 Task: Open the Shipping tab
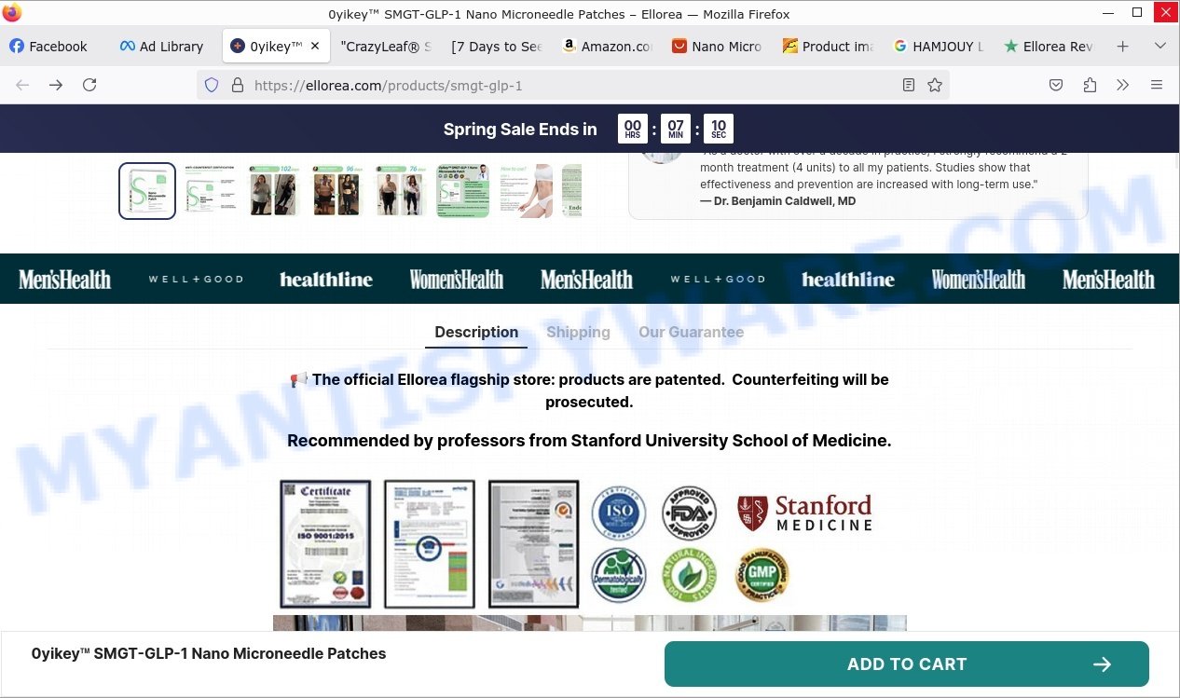tap(578, 332)
